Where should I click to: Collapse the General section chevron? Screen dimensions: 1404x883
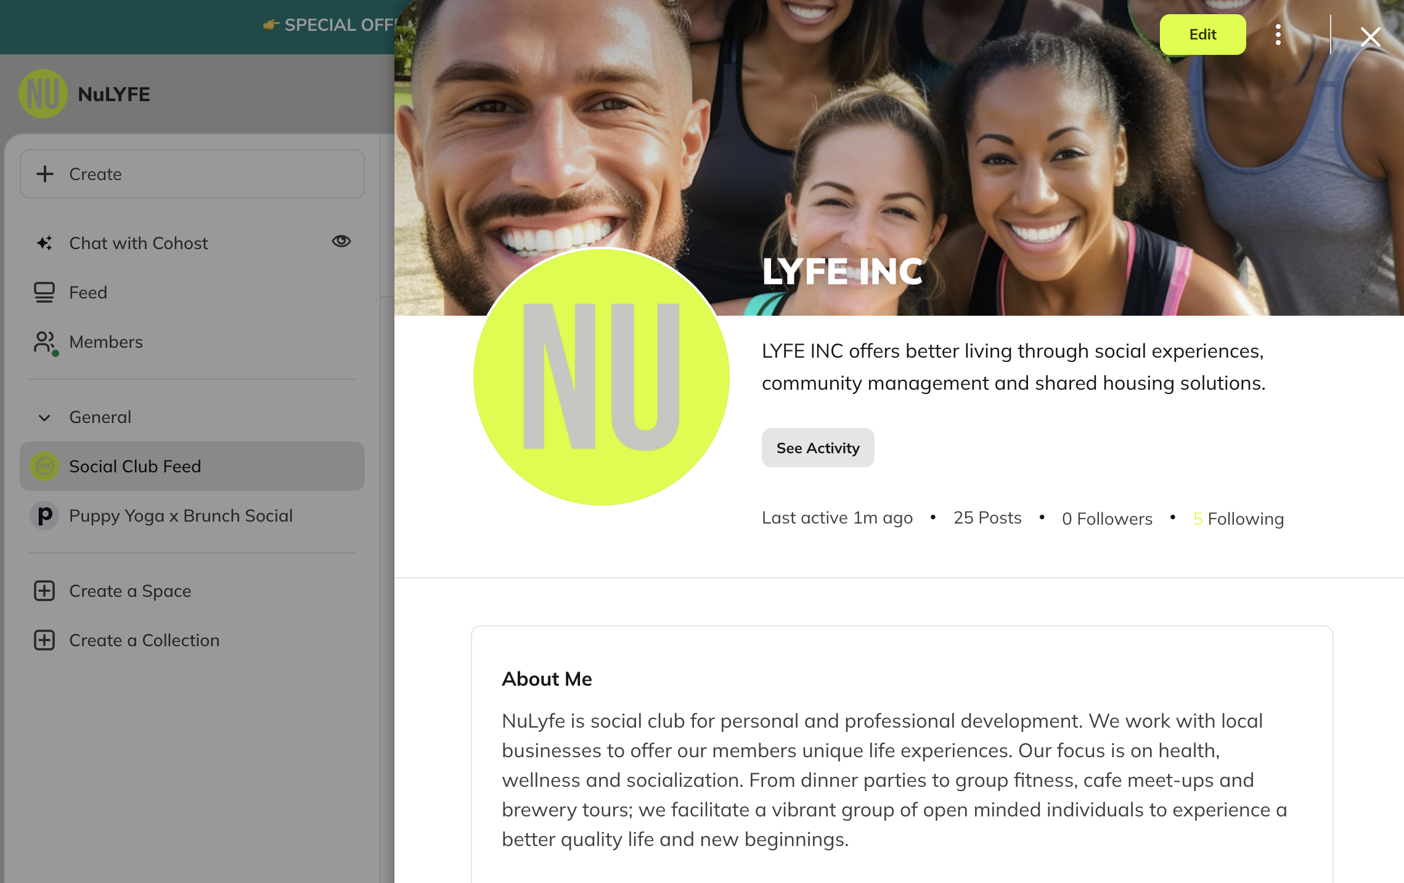click(44, 417)
